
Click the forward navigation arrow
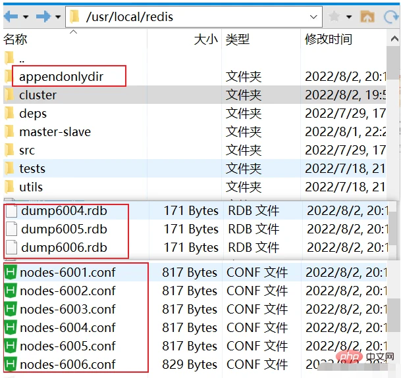tap(43, 17)
